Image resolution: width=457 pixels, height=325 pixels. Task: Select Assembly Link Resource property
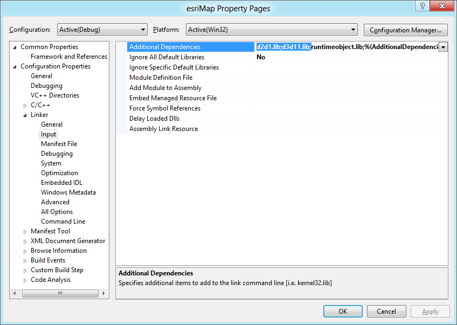pyautogui.click(x=191, y=128)
